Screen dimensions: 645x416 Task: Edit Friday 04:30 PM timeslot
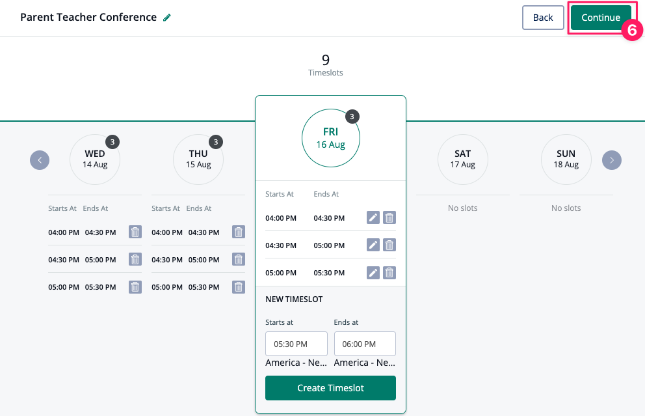pos(373,245)
